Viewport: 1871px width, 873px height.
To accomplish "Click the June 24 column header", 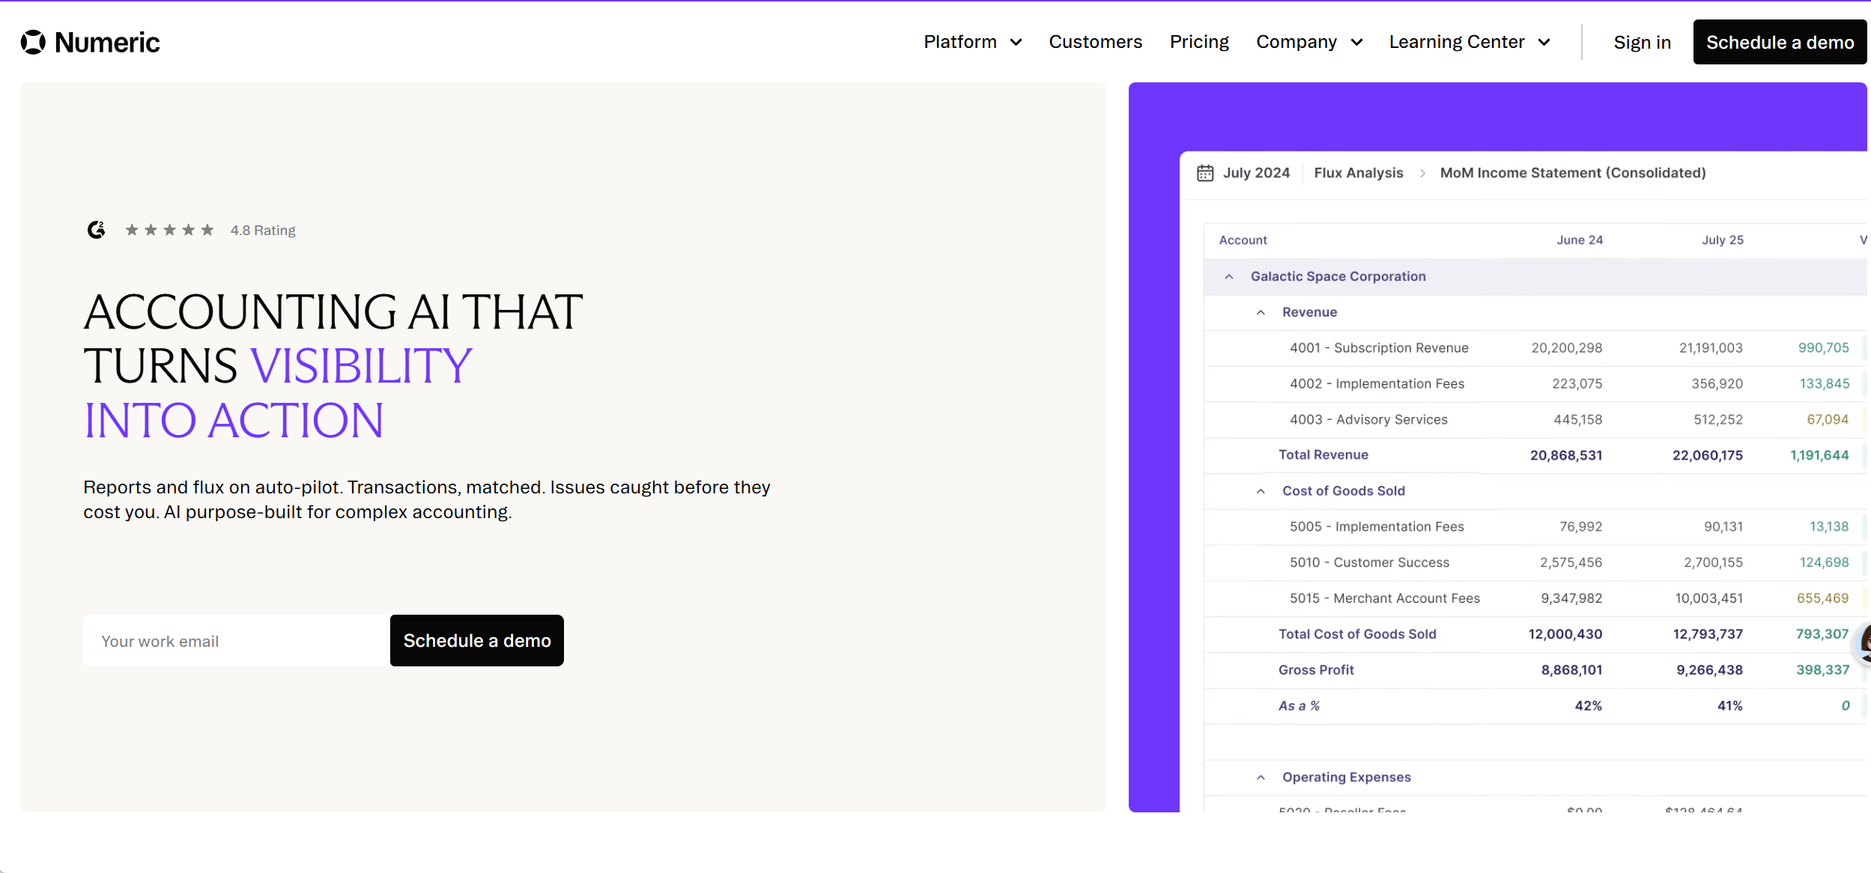I will (1580, 240).
